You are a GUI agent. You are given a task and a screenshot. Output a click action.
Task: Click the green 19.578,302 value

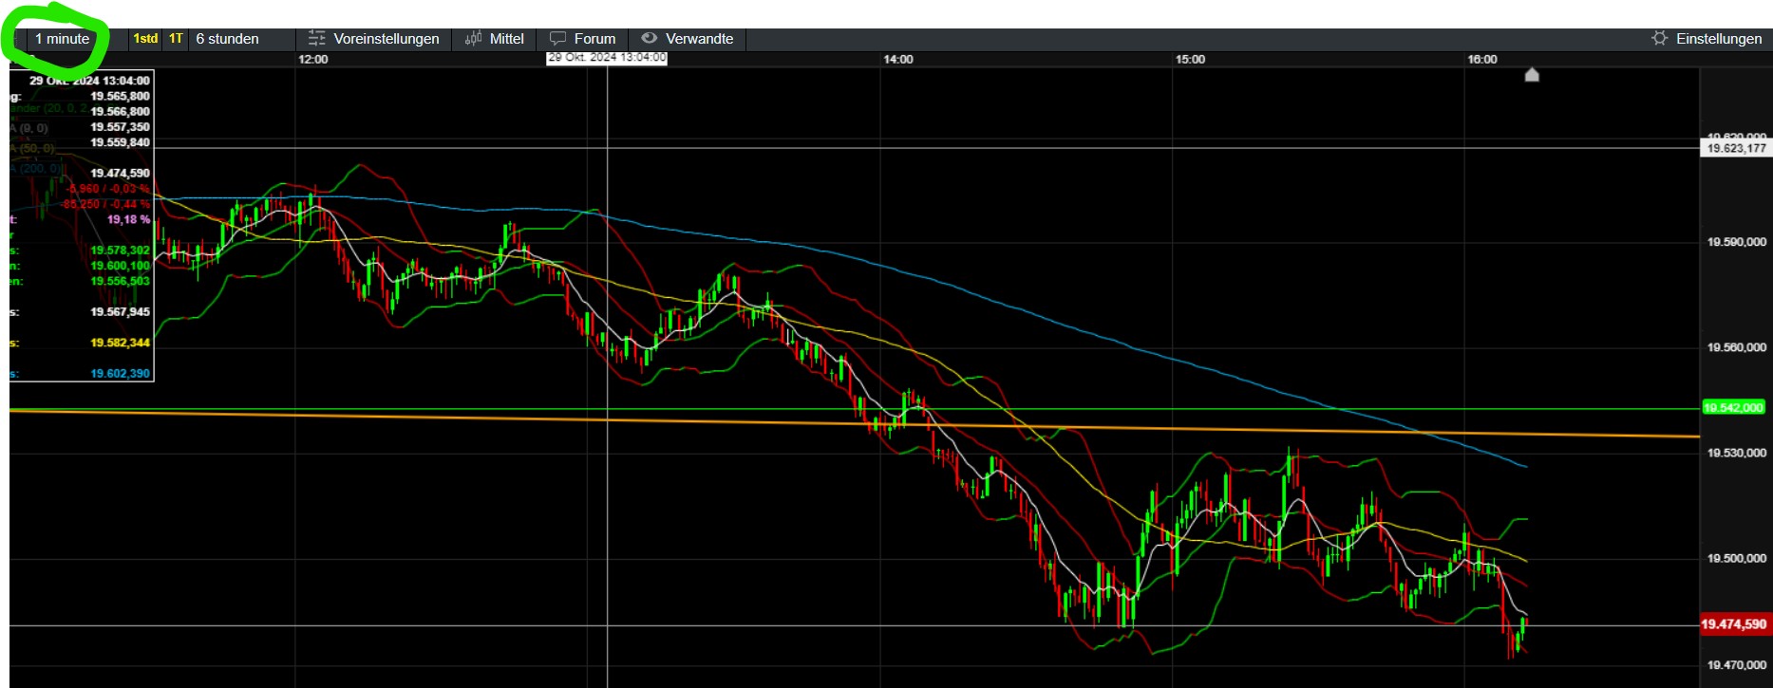[120, 251]
